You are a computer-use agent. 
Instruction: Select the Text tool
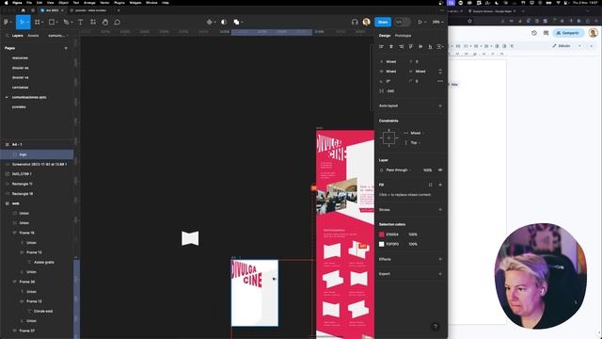click(x=80, y=23)
